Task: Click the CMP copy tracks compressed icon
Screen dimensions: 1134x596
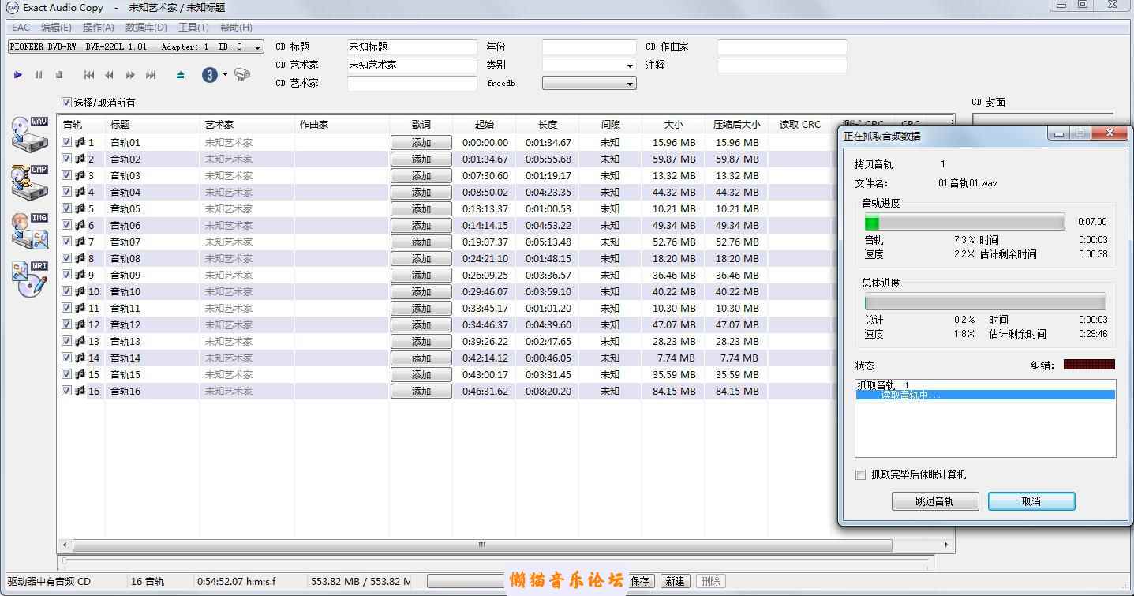Action: tap(30, 182)
